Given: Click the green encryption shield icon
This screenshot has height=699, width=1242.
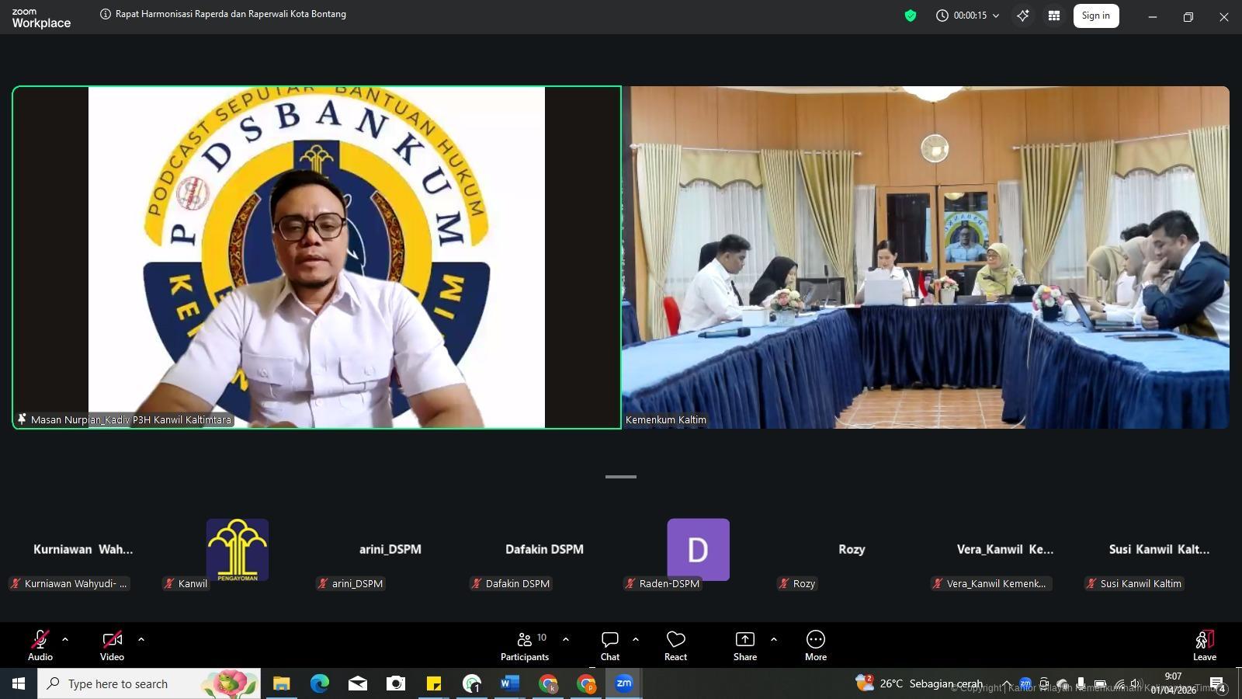Looking at the screenshot, I should tap(911, 16).
